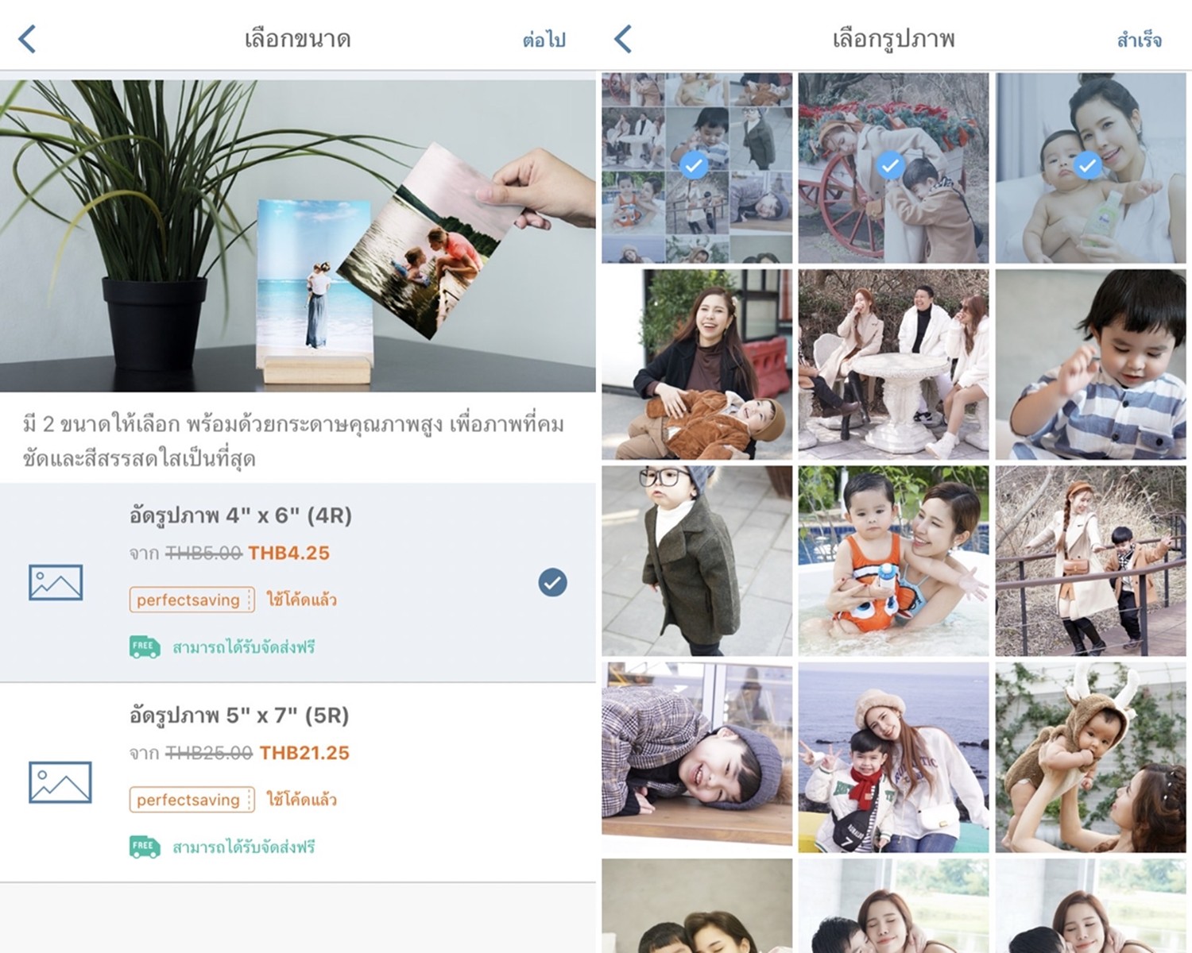Select อัดรูปภาพ 4" x 6" (4R) title
Screen dimensions: 1192x953
[x=240, y=515]
